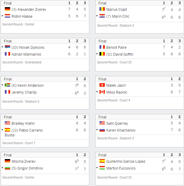Screen dimensions: 184x186
Task: Open Marin Cilic's player profile
Action: [x=121, y=16]
